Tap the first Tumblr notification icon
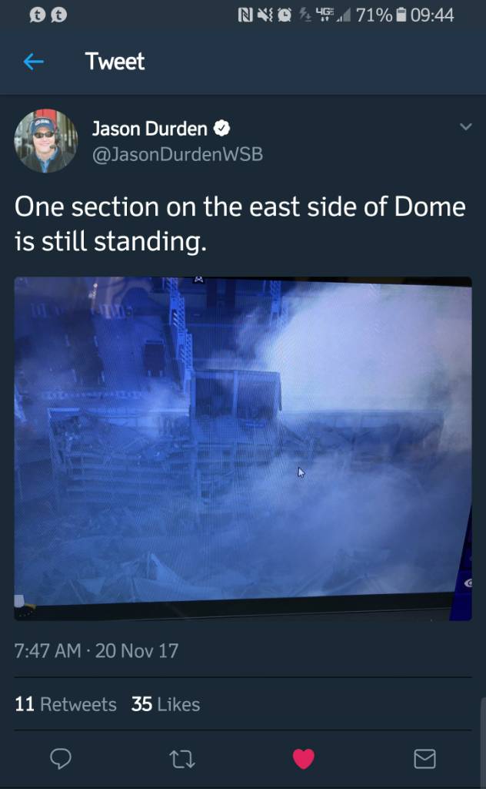 (37, 15)
